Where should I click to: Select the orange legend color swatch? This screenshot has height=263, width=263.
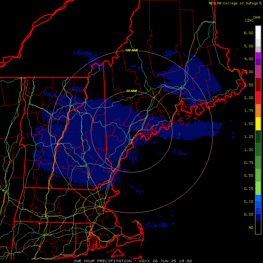click(258, 111)
